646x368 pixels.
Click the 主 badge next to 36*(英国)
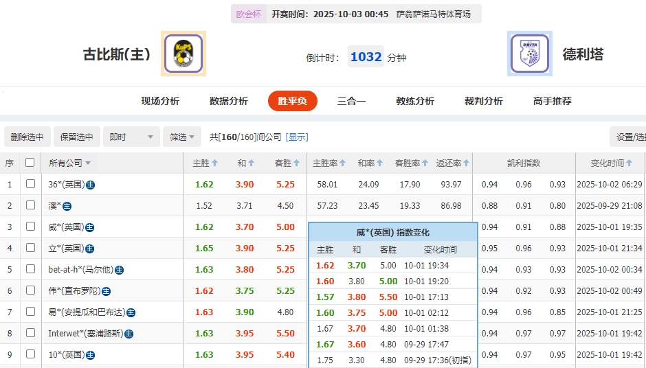[90, 185]
